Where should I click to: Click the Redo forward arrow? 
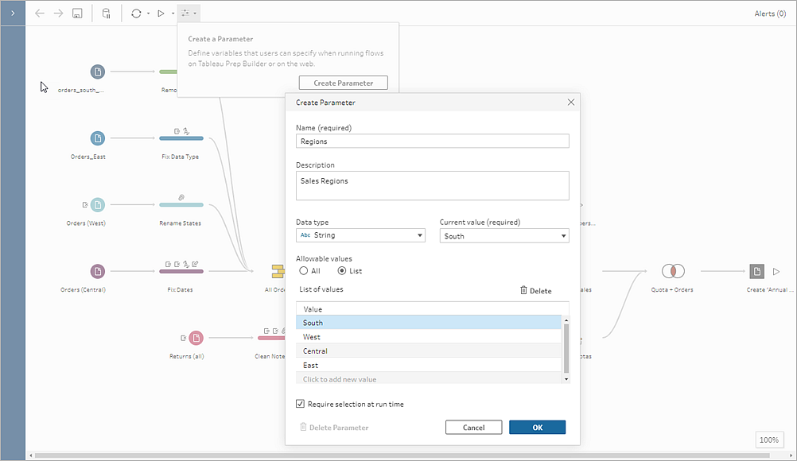pos(58,14)
